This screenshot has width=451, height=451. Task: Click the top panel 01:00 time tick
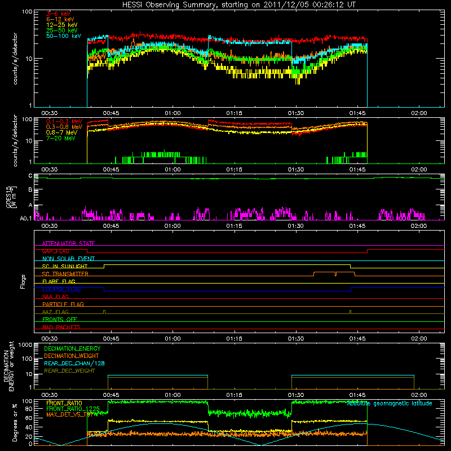173,113
